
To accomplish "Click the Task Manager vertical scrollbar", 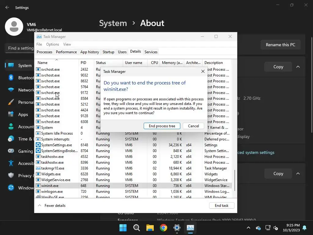I will 234,180.
